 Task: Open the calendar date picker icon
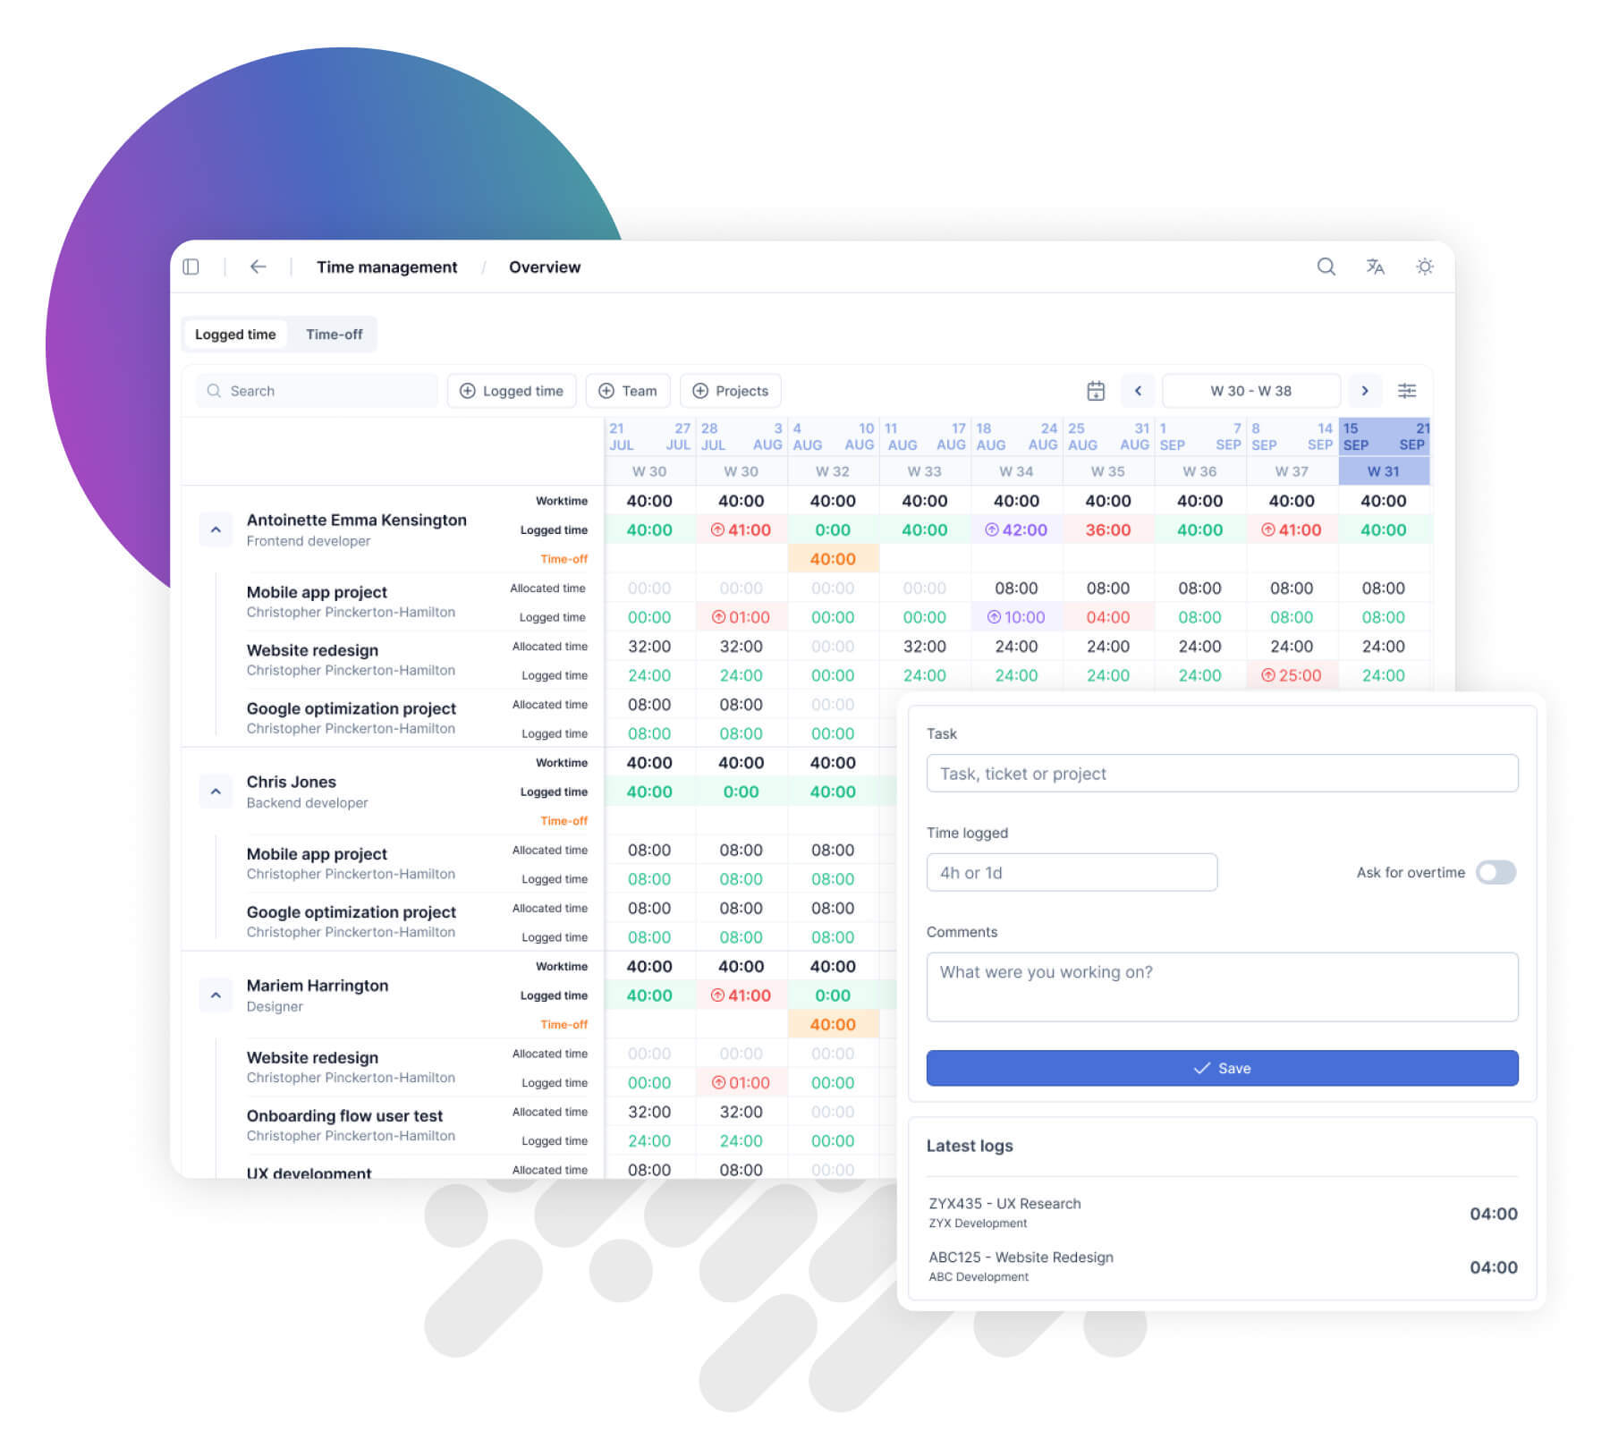tap(1095, 391)
